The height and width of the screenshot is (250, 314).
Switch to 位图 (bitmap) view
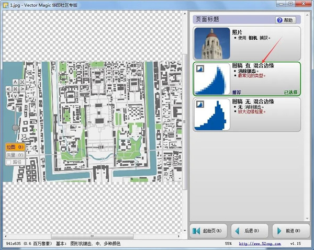15,147
